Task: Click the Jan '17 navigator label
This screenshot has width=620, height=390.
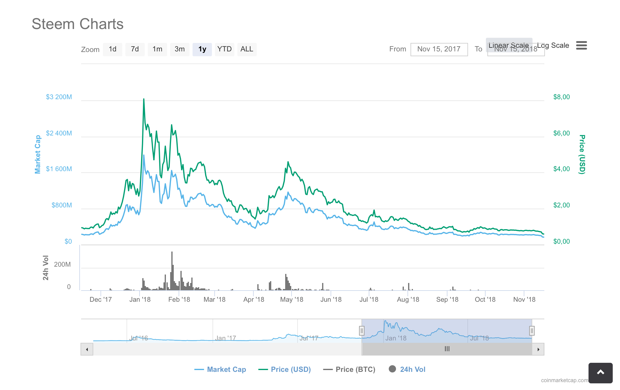Action: (x=225, y=338)
